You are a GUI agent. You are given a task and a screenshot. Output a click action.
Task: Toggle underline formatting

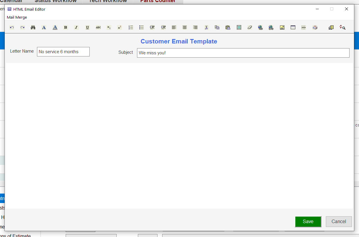click(x=87, y=27)
